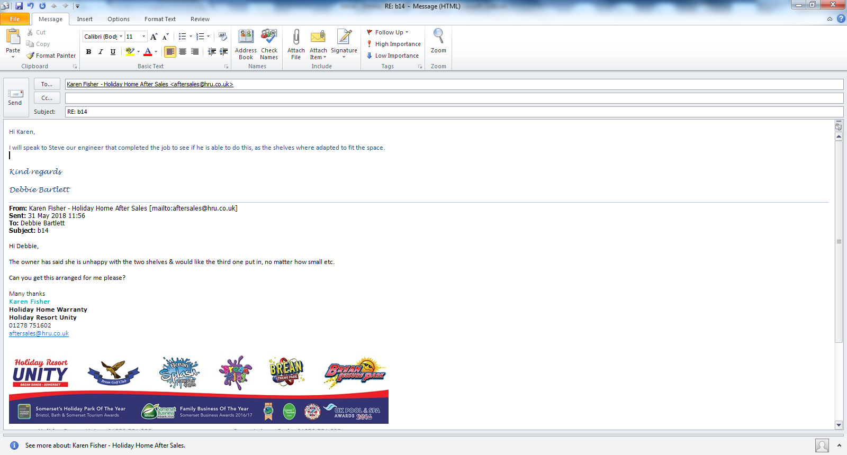Switch to the Options tab

pos(119,19)
